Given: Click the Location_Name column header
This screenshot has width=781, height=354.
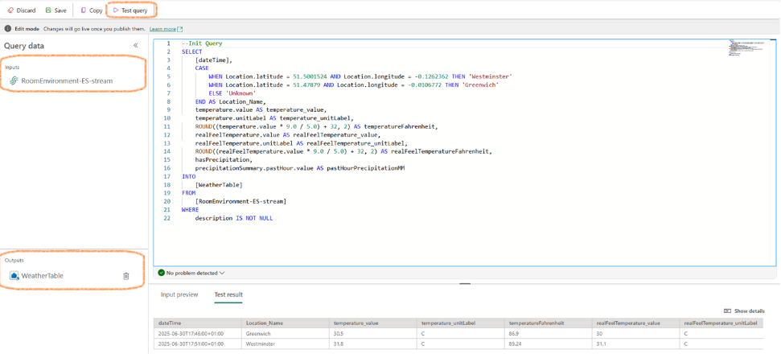Looking at the screenshot, I should point(286,323).
